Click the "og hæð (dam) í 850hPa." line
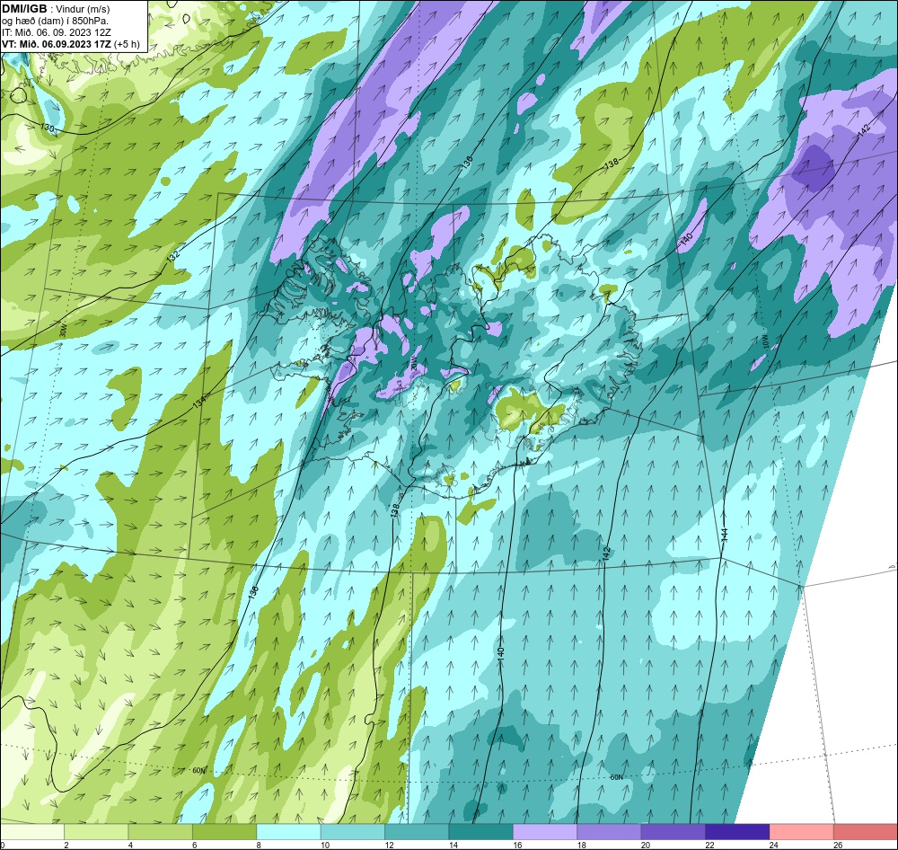The height and width of the screenshot is (850, 898). point(55,22)
